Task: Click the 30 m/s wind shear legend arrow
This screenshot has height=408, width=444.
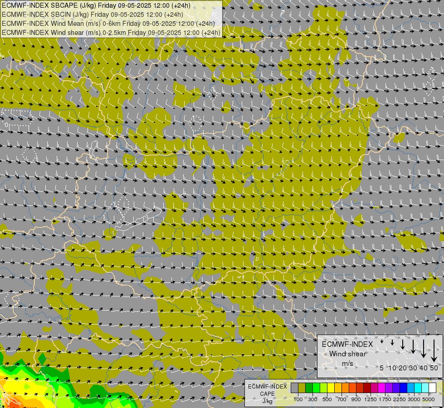Action: pos(413,346)
